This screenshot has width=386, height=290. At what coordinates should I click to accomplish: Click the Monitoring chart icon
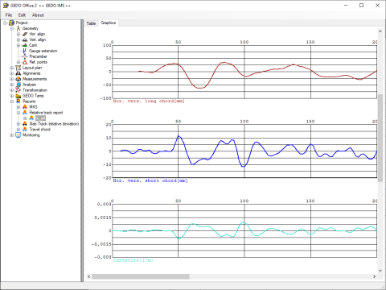pos(18,135)
